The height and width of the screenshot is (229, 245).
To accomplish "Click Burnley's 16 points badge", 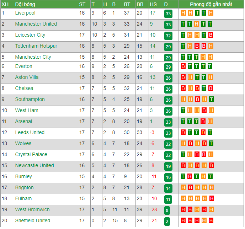I will (x=168, y=177).
